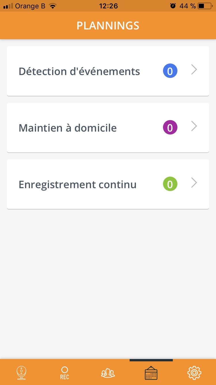Image resolution: width=216 pixels, height=385 pixels.
Task: Expand Détection d'événements chevron arrow
Action: tap(194, 70)
